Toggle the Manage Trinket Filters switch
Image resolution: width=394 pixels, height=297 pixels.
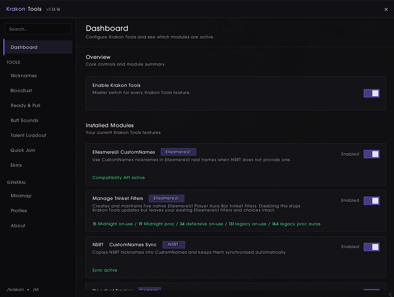[x=371, y=200]
